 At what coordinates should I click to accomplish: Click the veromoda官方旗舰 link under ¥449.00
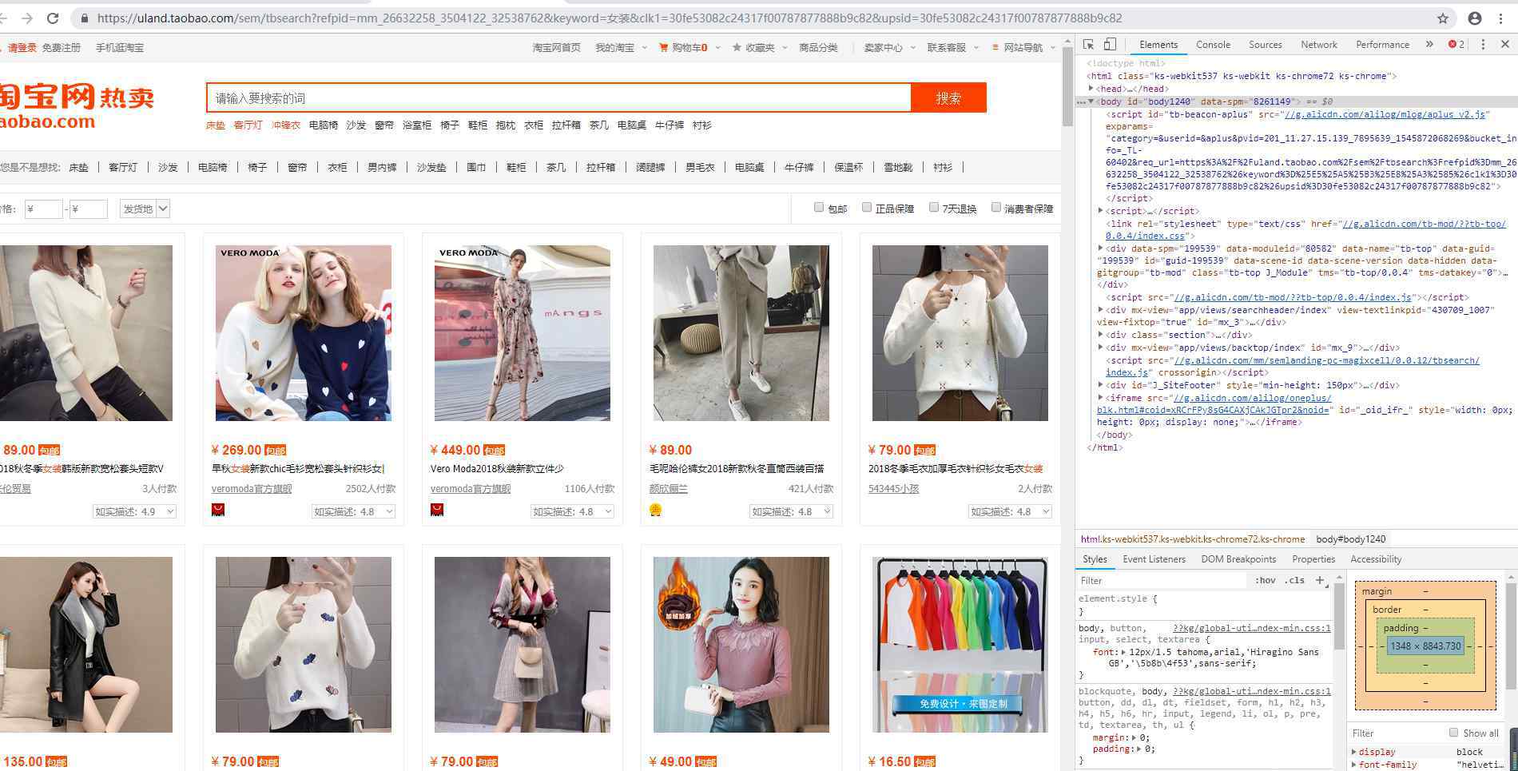point(471,489)
